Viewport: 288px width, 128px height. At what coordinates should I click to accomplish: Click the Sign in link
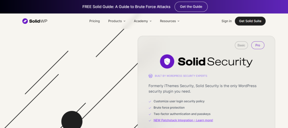click(226, 21)
